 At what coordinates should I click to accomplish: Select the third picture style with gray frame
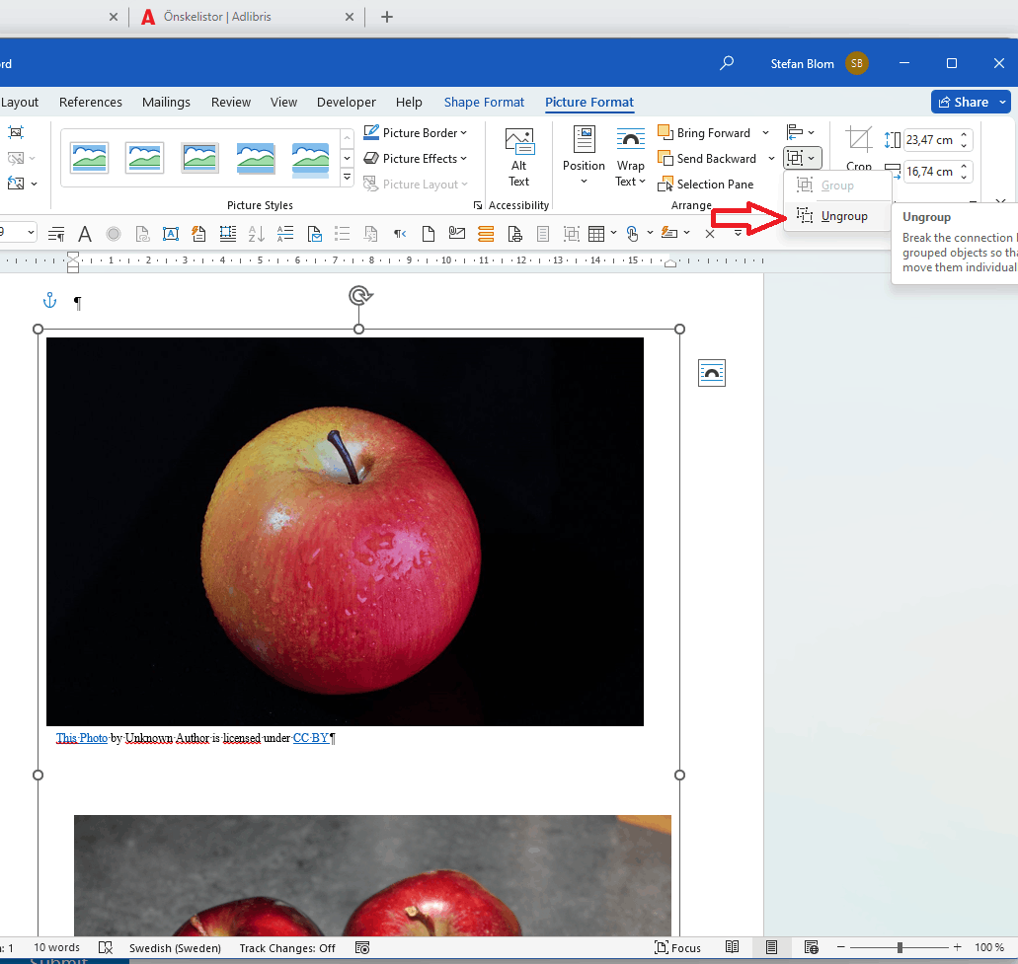coord(200,158)
